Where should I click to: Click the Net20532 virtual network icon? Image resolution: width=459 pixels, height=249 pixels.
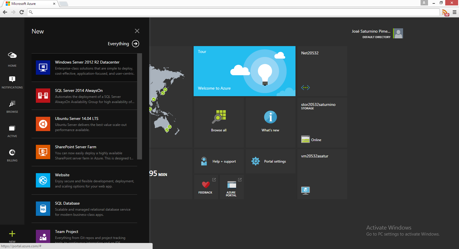pos(306,88)
